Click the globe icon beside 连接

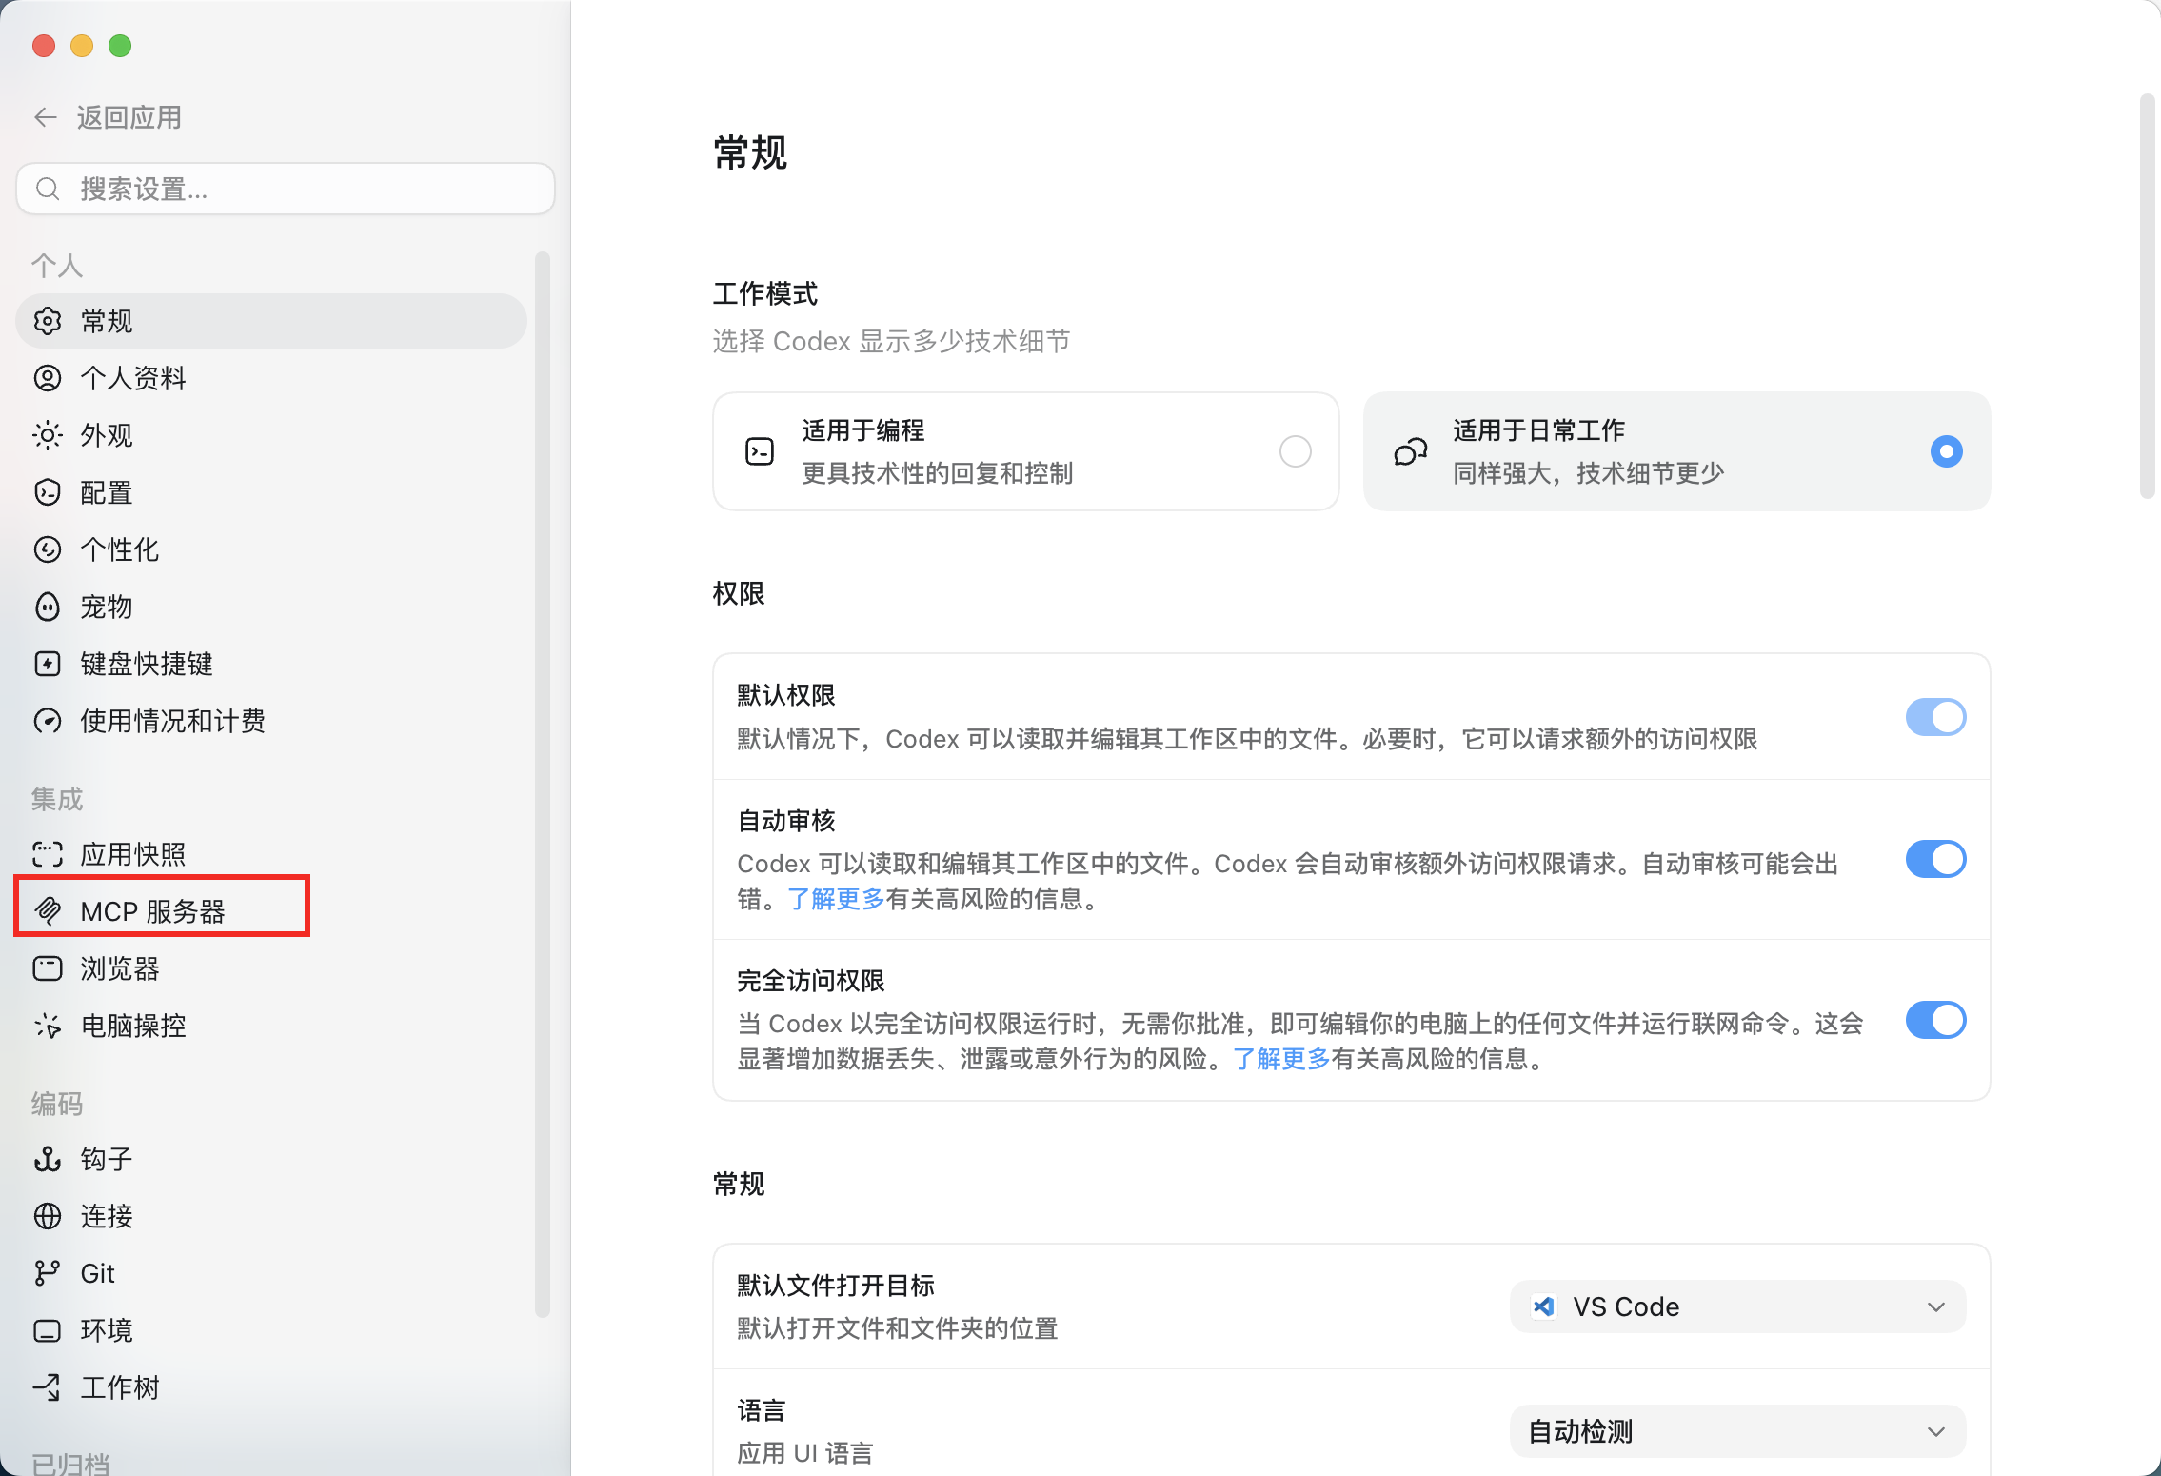coord(48,1216)
